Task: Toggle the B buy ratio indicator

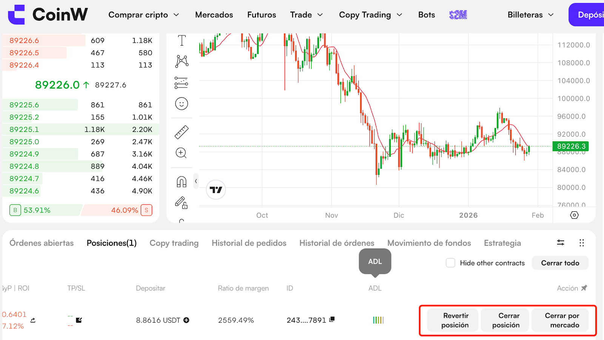Action: pyautogui.click(x=15, y=210)
